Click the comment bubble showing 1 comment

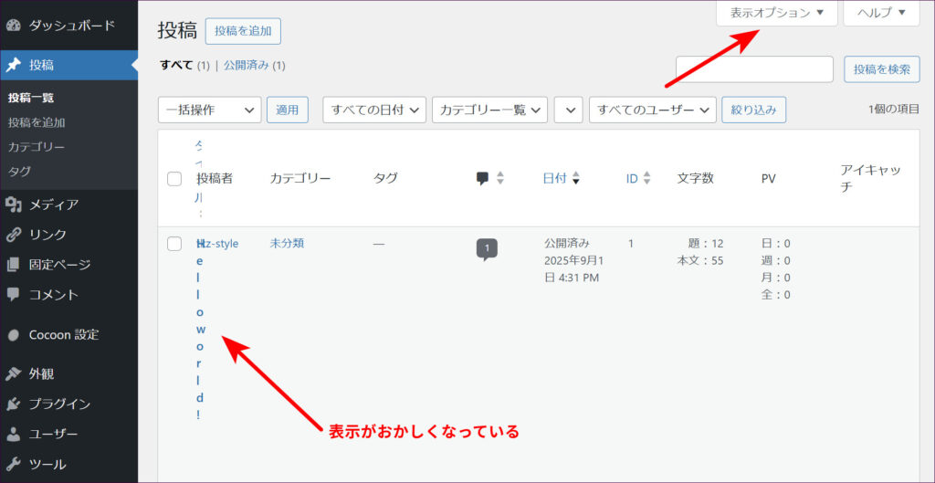click(487, 248)
